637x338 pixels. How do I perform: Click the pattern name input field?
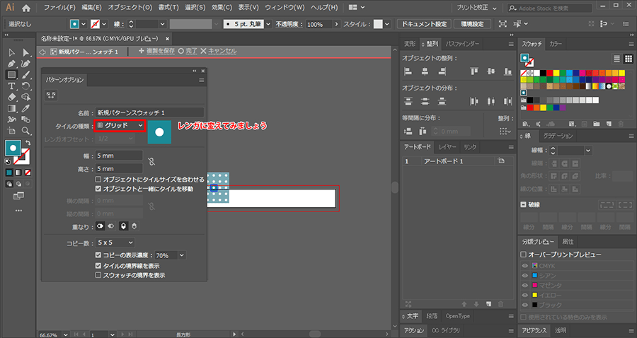pos(149,112)
